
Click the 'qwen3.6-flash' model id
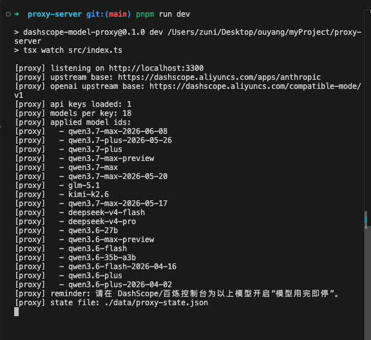[97, 249]
